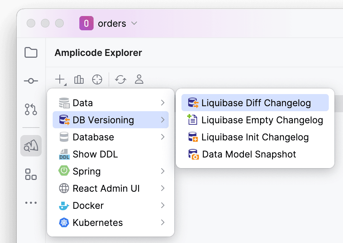Click the crosshair locate icon

click(97, 79)
